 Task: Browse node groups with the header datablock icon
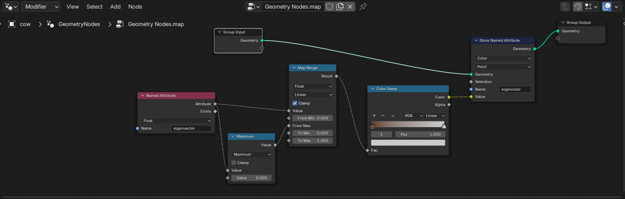(254, 7)
